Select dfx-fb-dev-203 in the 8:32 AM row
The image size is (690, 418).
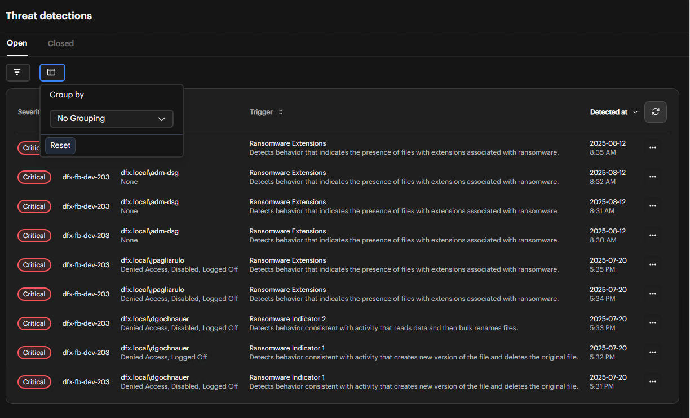coord(86,177)
